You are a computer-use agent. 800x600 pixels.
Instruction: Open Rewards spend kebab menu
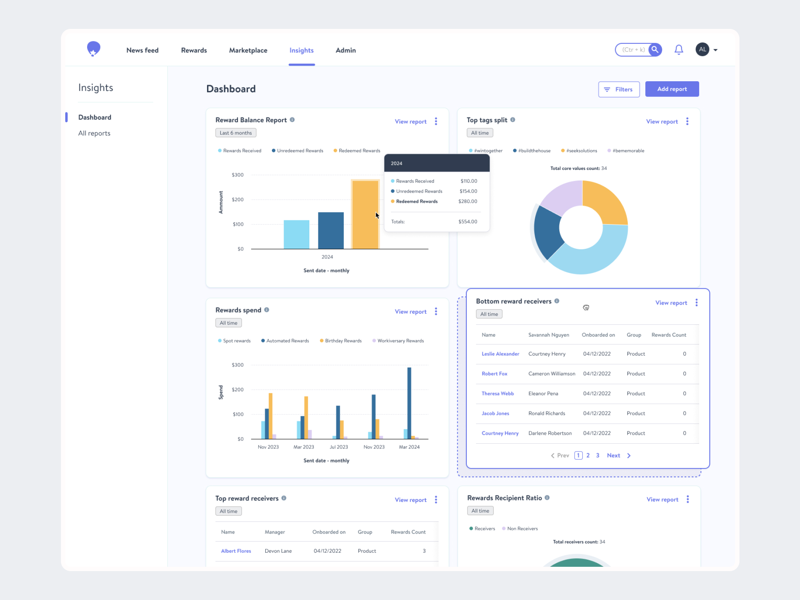[436, 311]
